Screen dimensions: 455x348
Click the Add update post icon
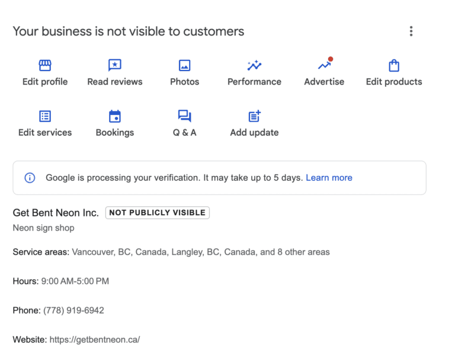pos(254,116)
